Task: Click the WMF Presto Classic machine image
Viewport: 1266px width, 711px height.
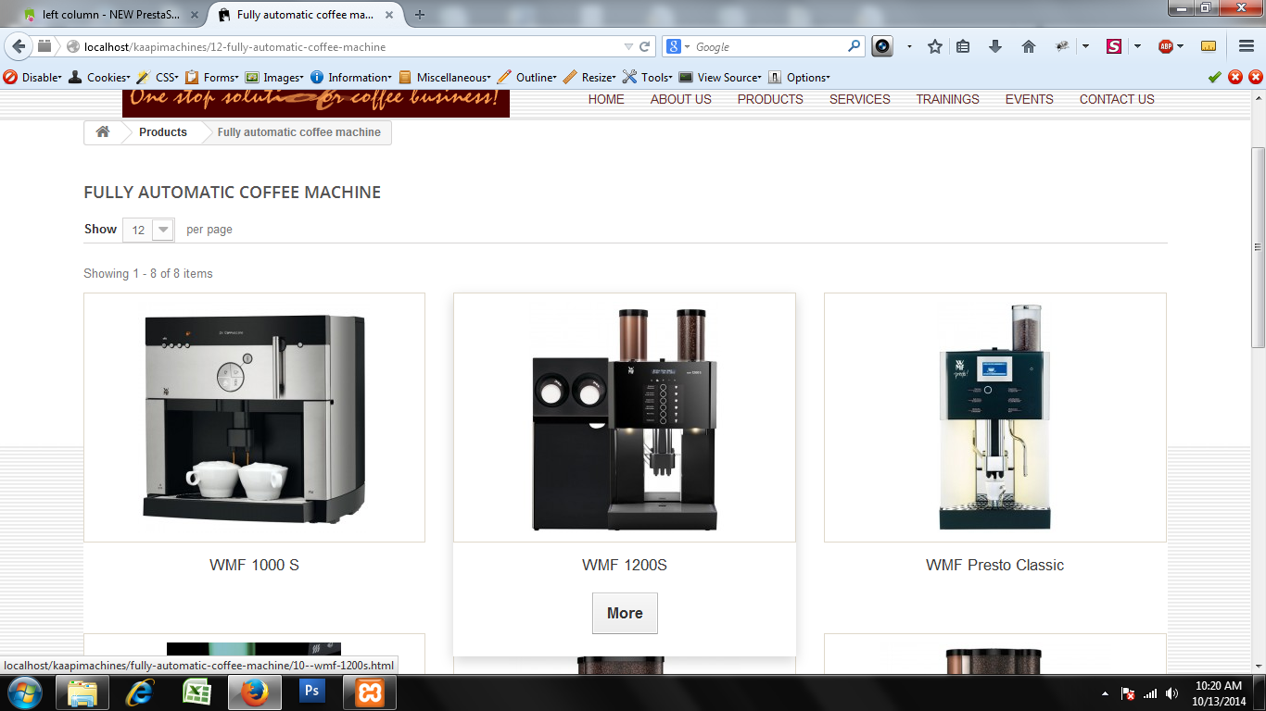Action: [994, 418]
